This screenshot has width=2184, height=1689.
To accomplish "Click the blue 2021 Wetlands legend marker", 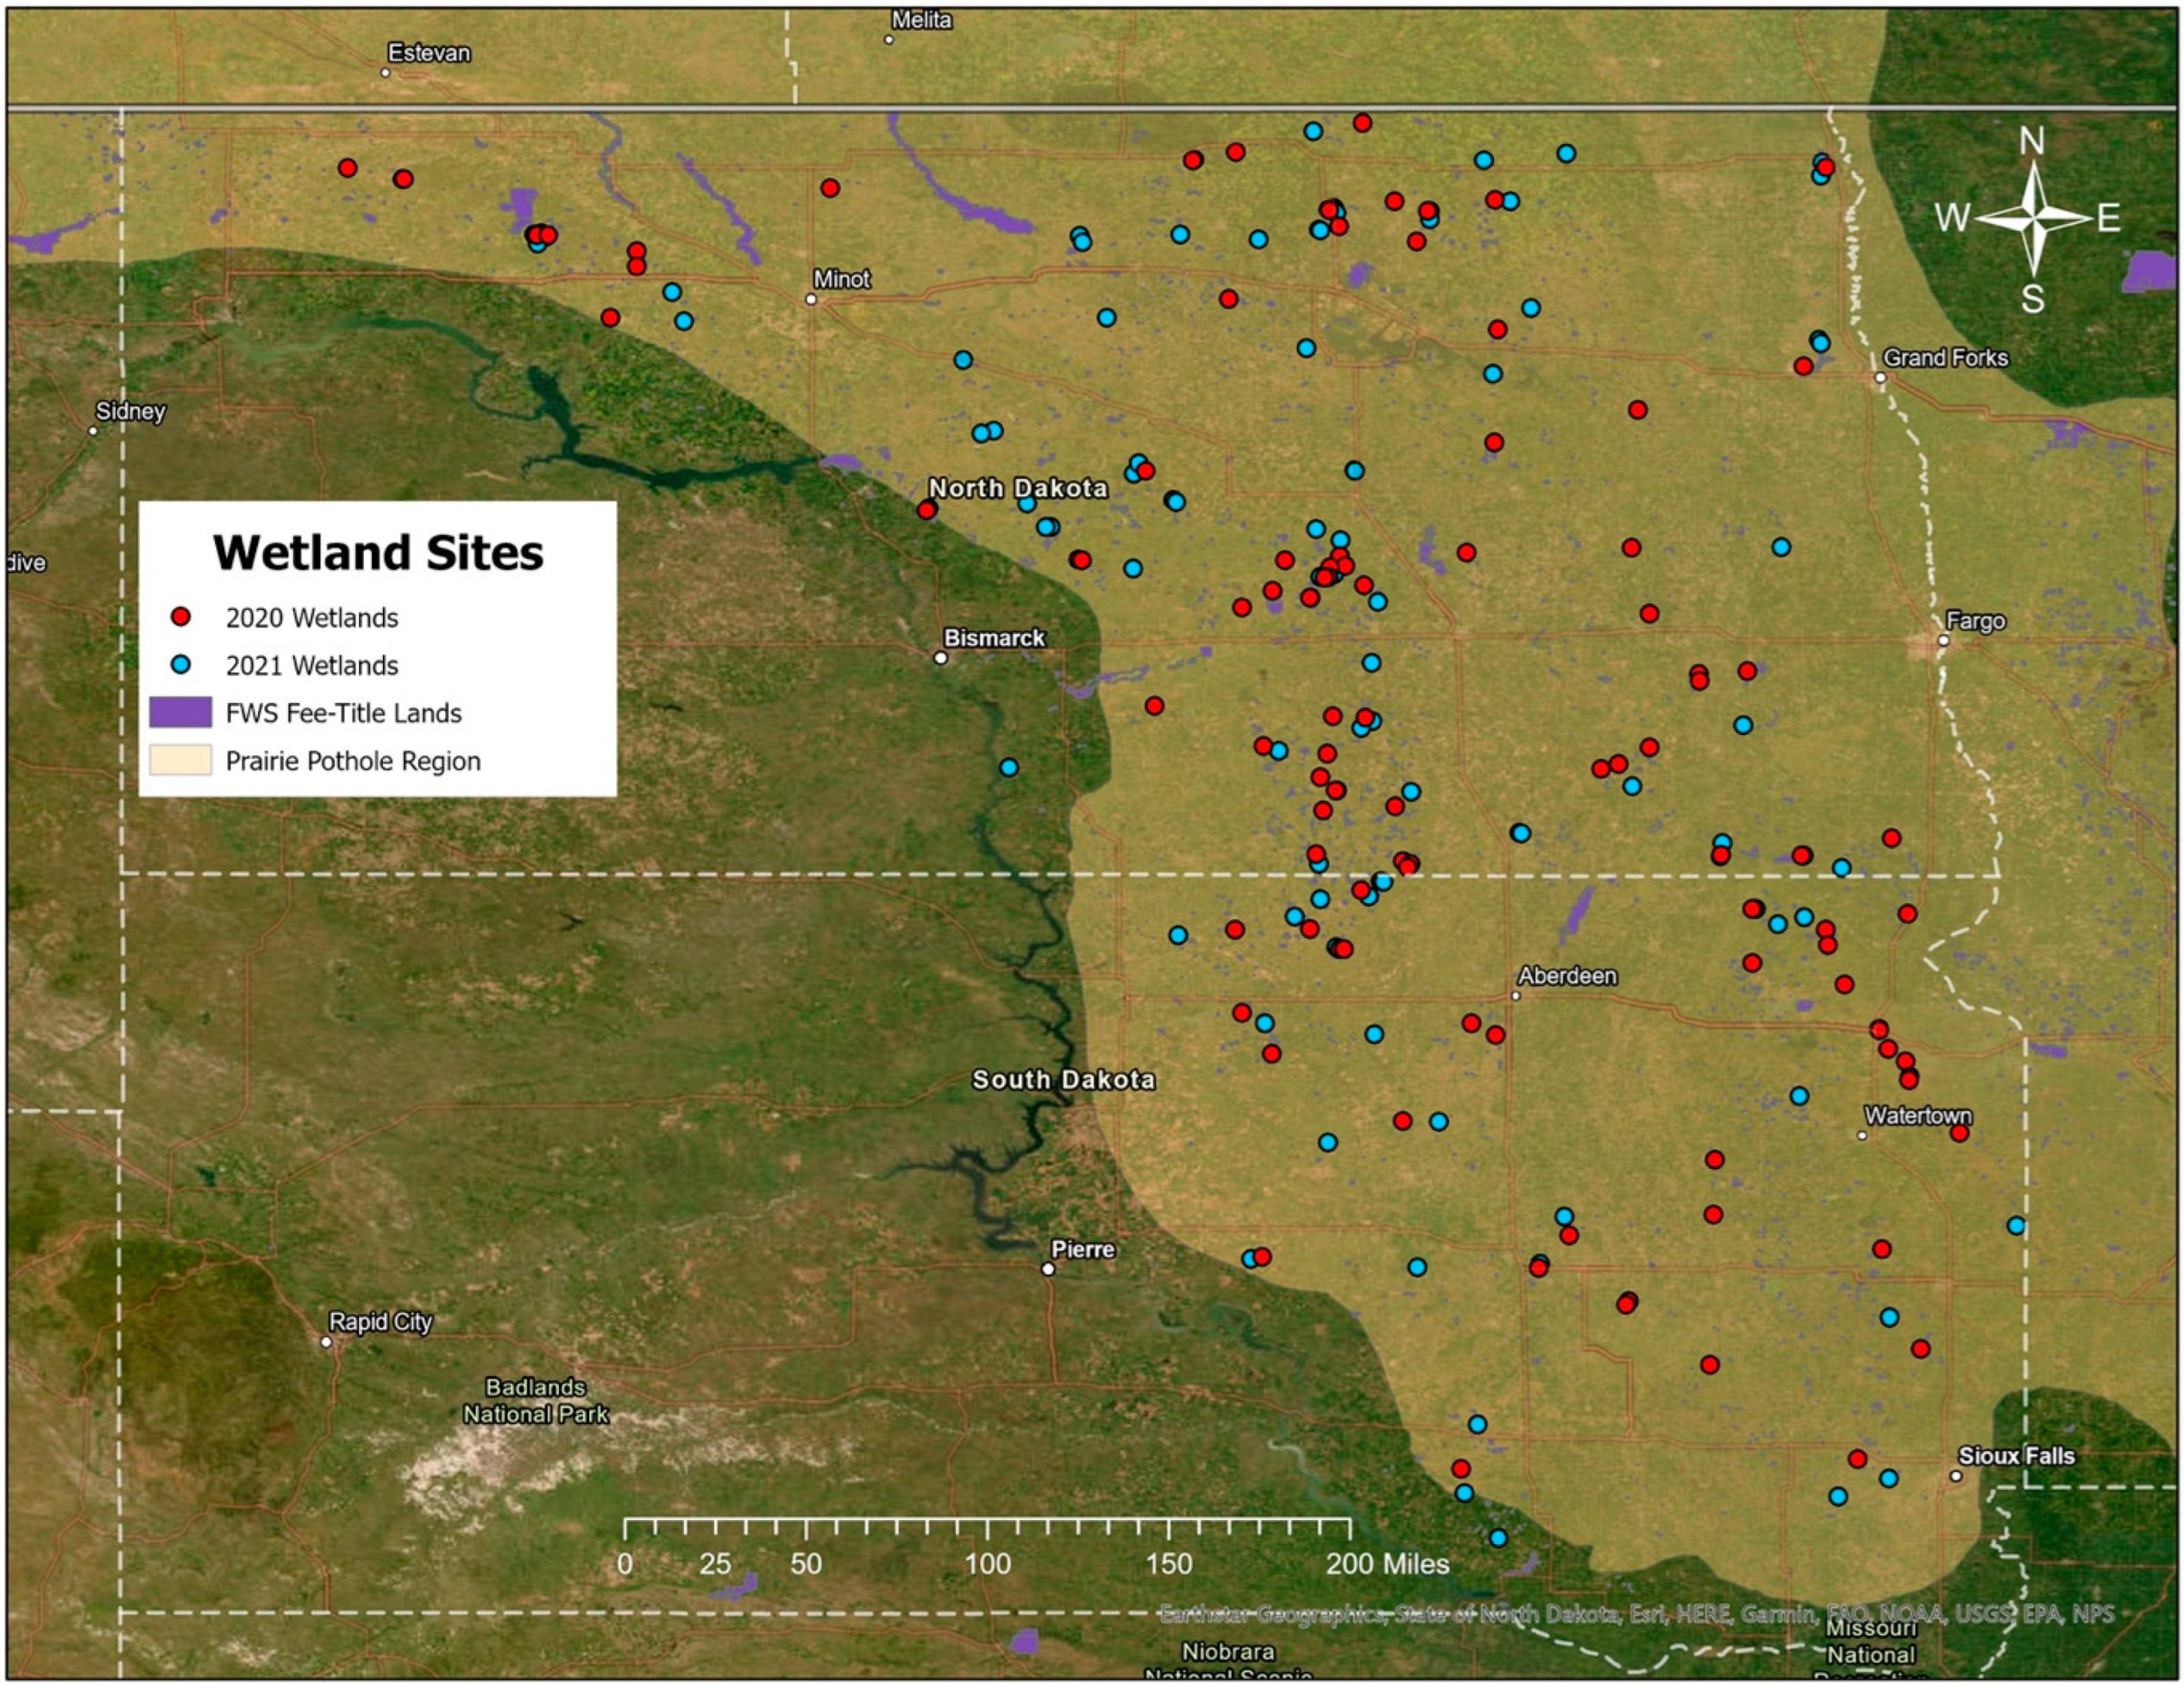I will (x=181, y=665).
